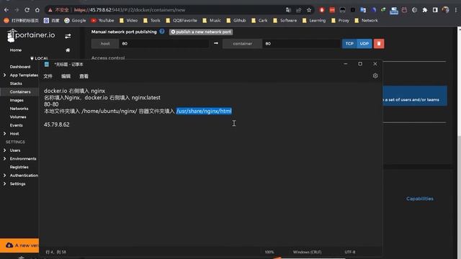Click the Notepad title bar icon
The height and width of the screenshot is (259, 461).
[47, 64]
